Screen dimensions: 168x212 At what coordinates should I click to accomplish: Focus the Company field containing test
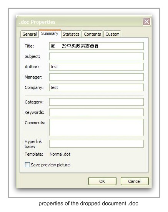(96, 87)
